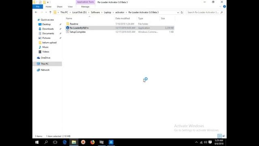Collapse the ribbon with the chevron
This screenshot has width=259, height=146.
tap(220, 6)
